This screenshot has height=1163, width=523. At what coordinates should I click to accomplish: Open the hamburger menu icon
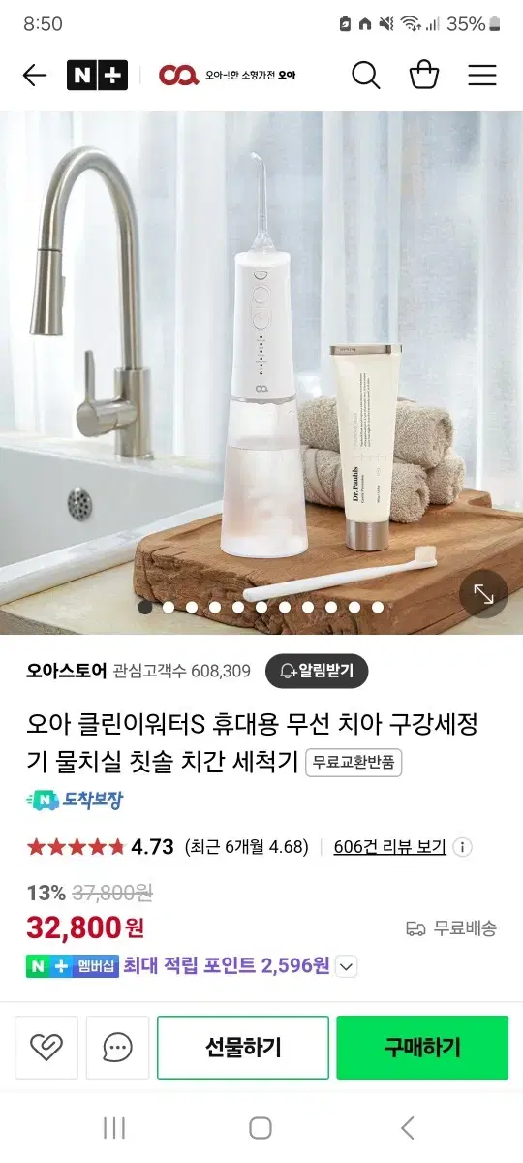pos(482,76)
